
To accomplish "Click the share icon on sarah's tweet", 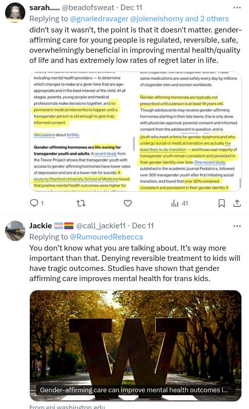I will click(237, 203).
